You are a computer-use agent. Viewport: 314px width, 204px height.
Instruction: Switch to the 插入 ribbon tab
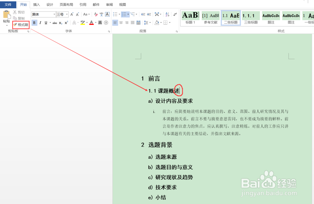click(x=37, y=4)
